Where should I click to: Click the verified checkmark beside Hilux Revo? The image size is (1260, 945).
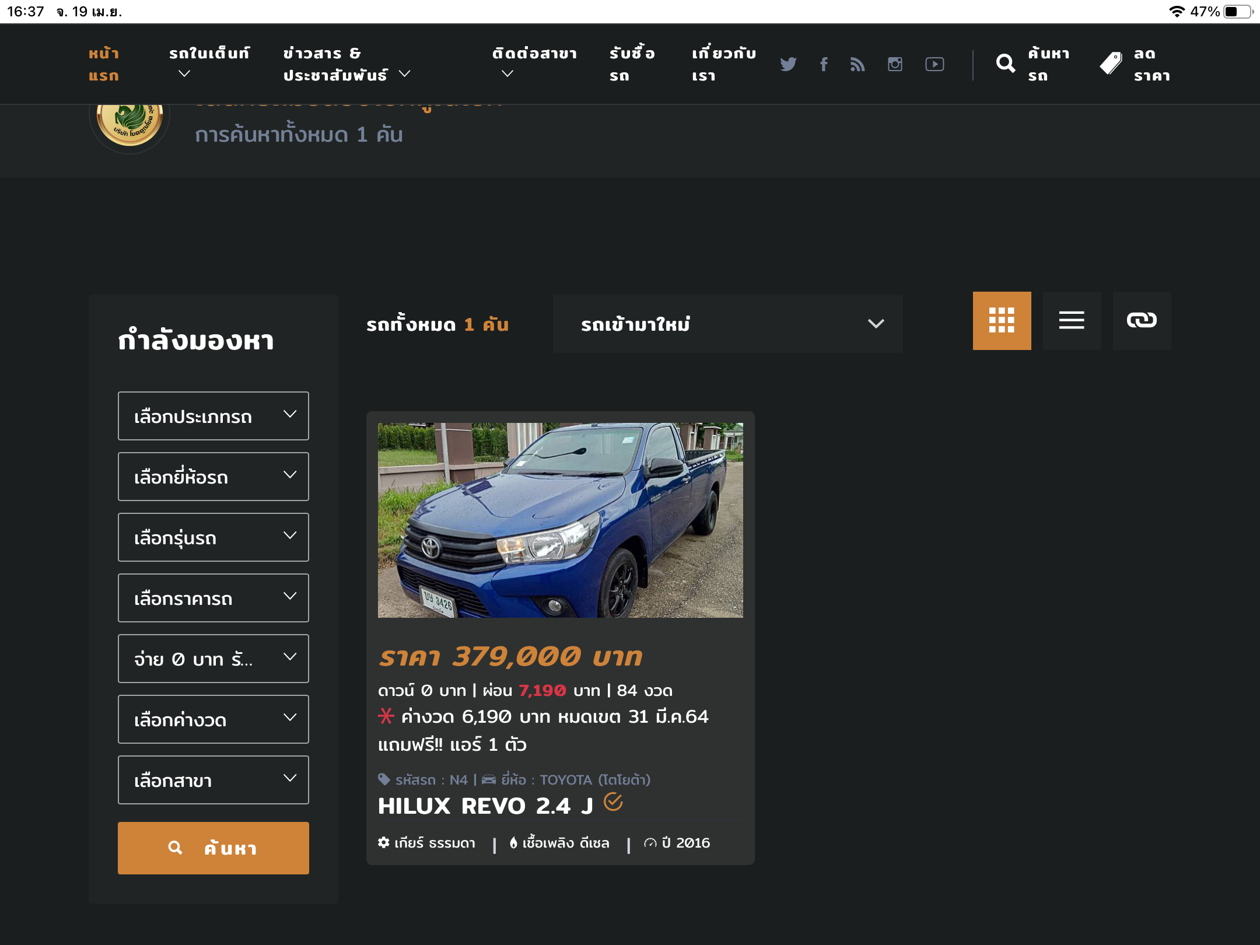coord(613,802)
